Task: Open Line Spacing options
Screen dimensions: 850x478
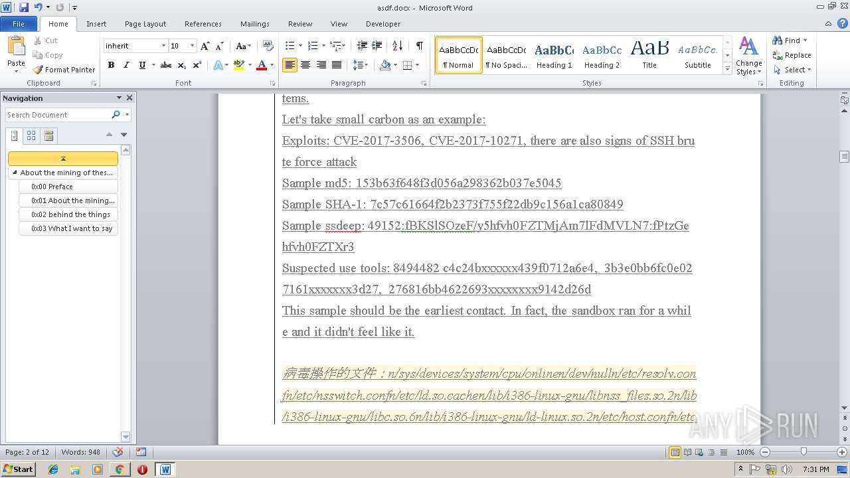Action: click(360, 65)
